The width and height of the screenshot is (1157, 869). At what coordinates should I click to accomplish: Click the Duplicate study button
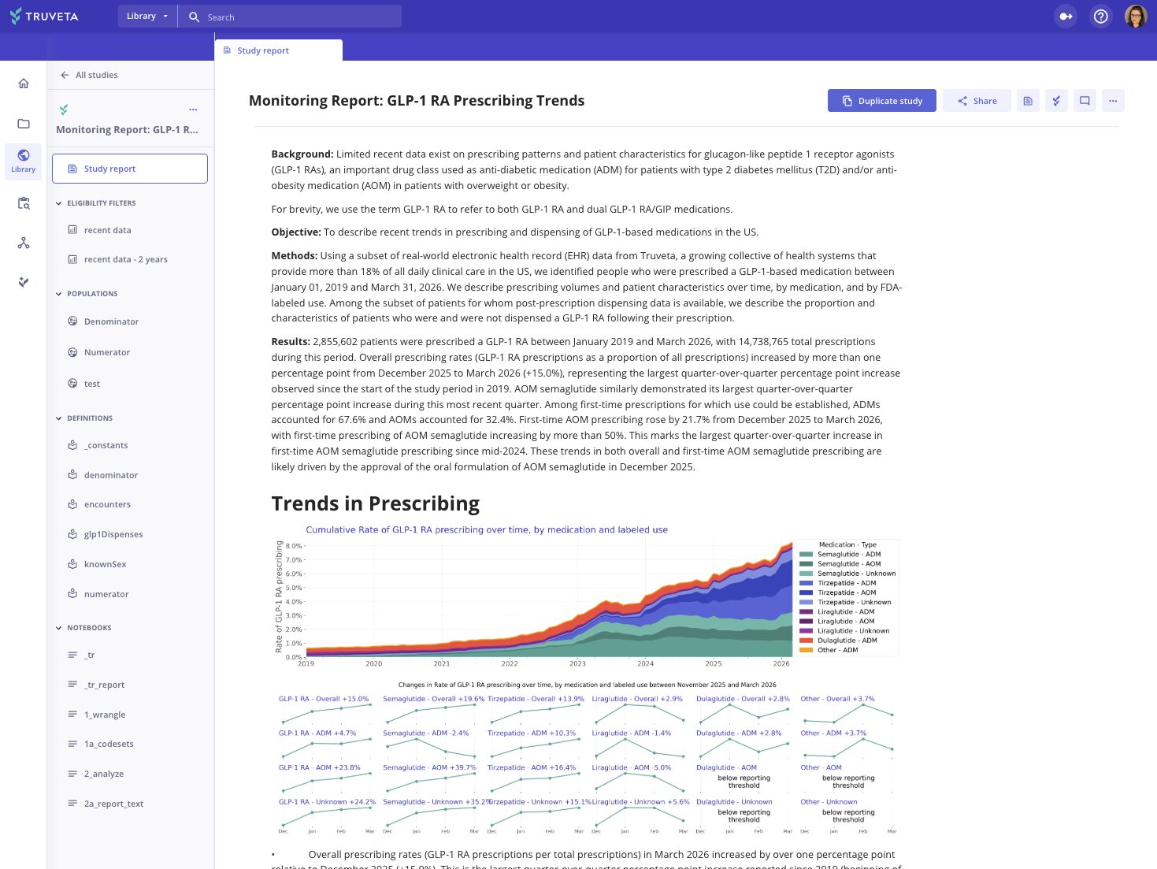tap(881, 100)
